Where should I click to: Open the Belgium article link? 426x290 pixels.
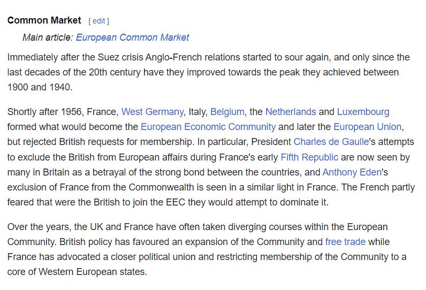click(227, 112)
